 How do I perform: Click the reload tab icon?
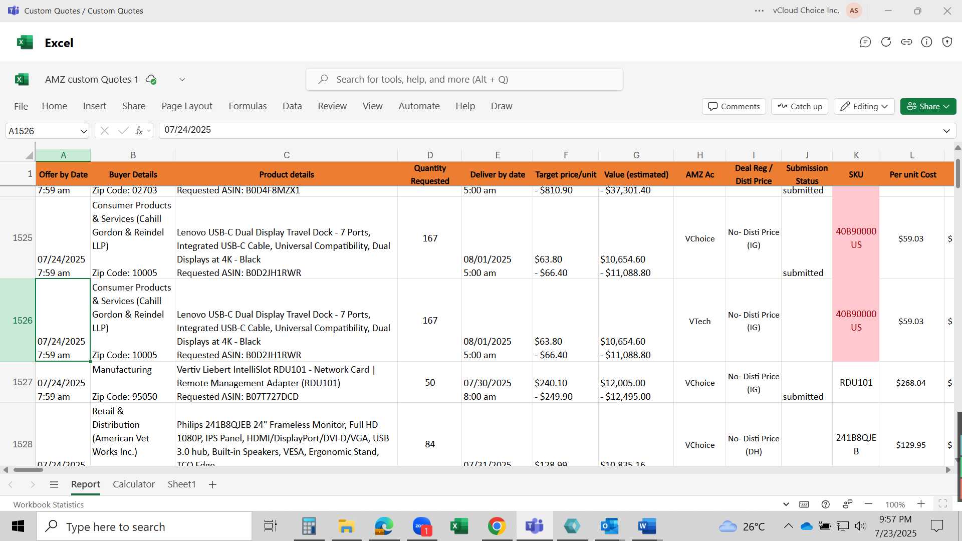(886, 42)
